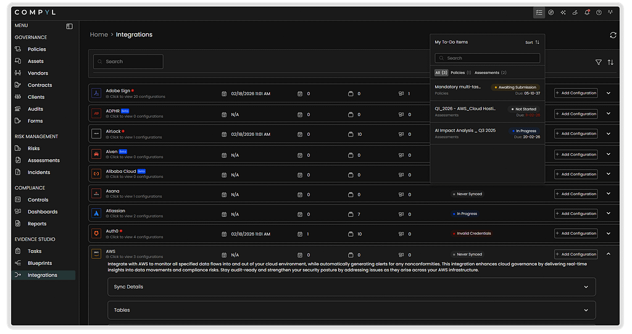
Task: Click the Sort control in To-Do panel
Action: click(x=532, y=43)
